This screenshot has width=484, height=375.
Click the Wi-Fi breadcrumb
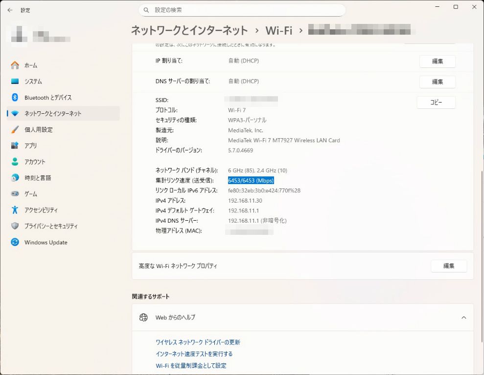279,30
